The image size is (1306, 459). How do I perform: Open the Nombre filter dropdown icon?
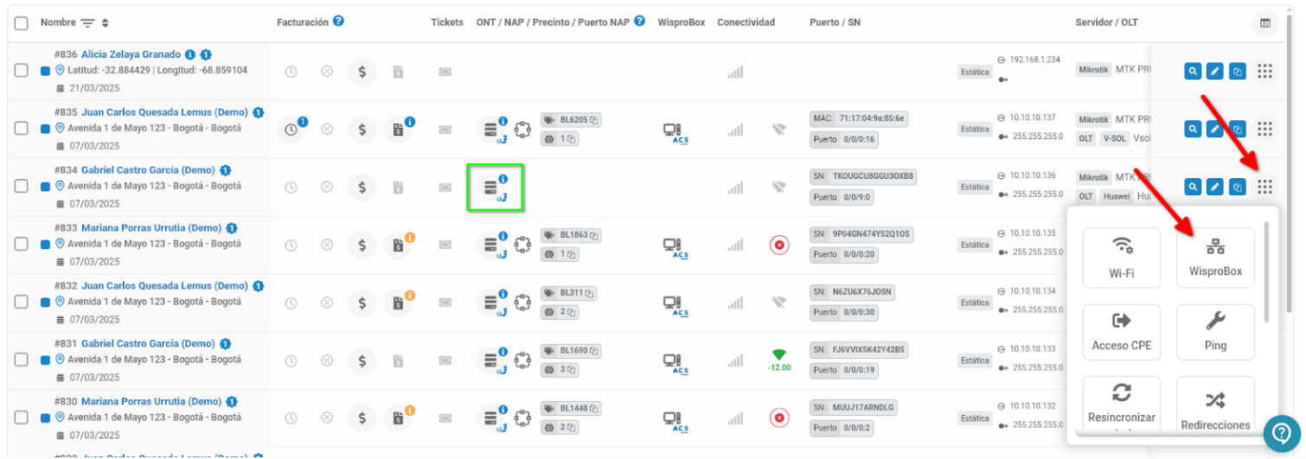coord(87,22)
